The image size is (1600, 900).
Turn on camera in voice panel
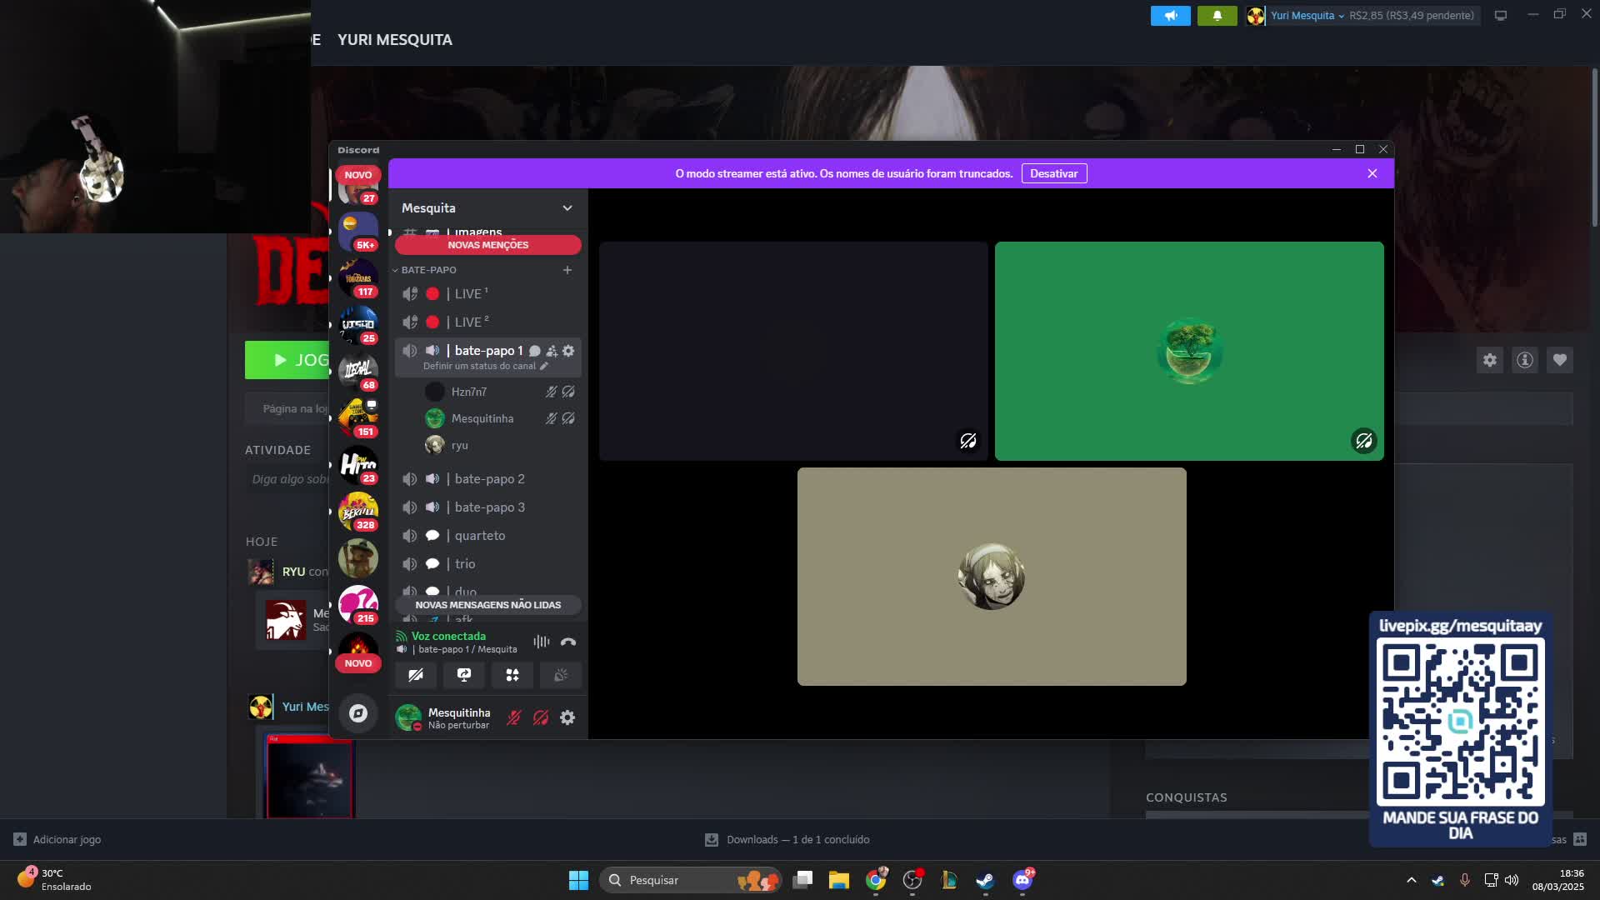coord(416,675)
